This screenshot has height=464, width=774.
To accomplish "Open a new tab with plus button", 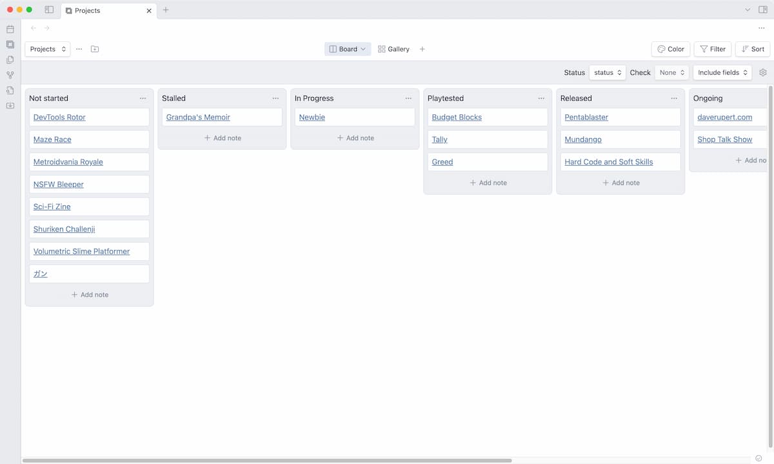I will [x=166, y=10].
